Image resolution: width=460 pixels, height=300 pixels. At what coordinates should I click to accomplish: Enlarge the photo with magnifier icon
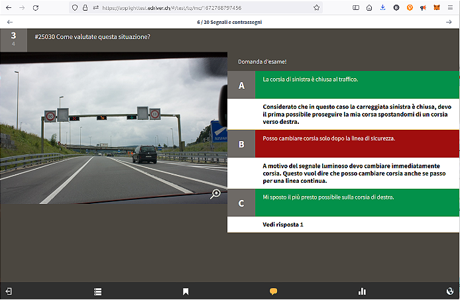[x=215, y=194]
